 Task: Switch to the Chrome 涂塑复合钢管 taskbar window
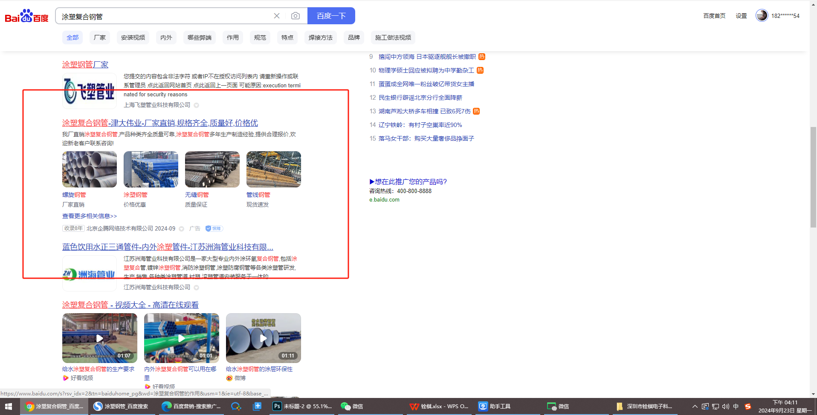(55, 406)
